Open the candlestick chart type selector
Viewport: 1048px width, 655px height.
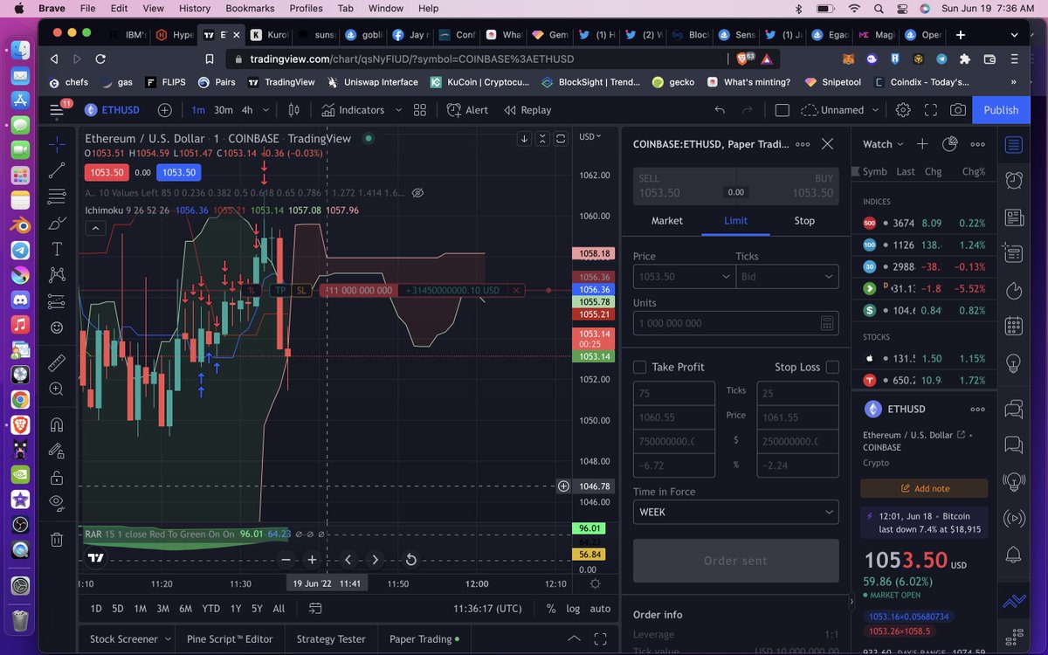pyautogui.click(x=293, y=110)
